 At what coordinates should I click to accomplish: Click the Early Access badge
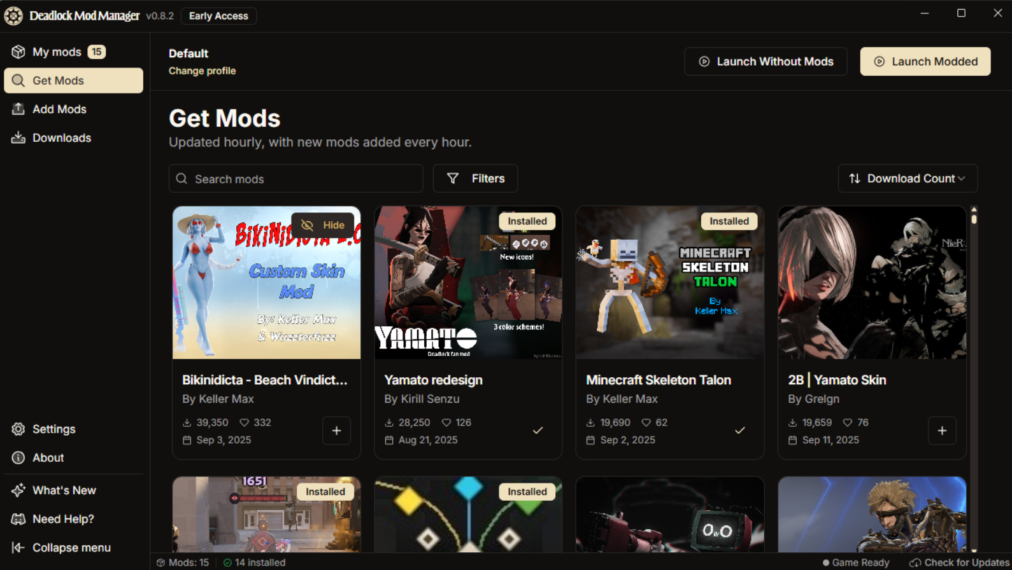click(x=218, y=16)
